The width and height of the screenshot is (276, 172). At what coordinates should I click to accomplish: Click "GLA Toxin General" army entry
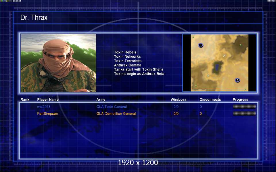point(112,107)
